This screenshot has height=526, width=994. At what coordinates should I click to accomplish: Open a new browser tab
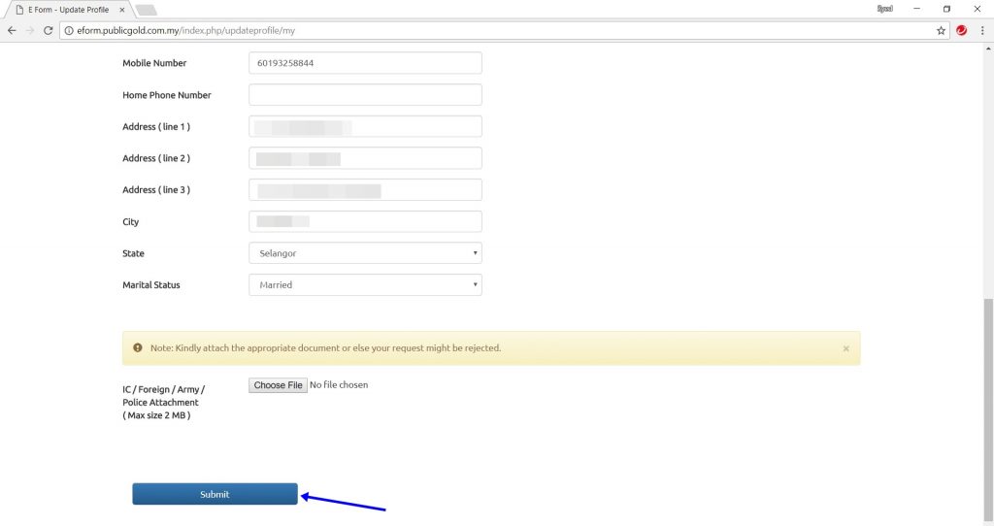[x=146, y=10]
